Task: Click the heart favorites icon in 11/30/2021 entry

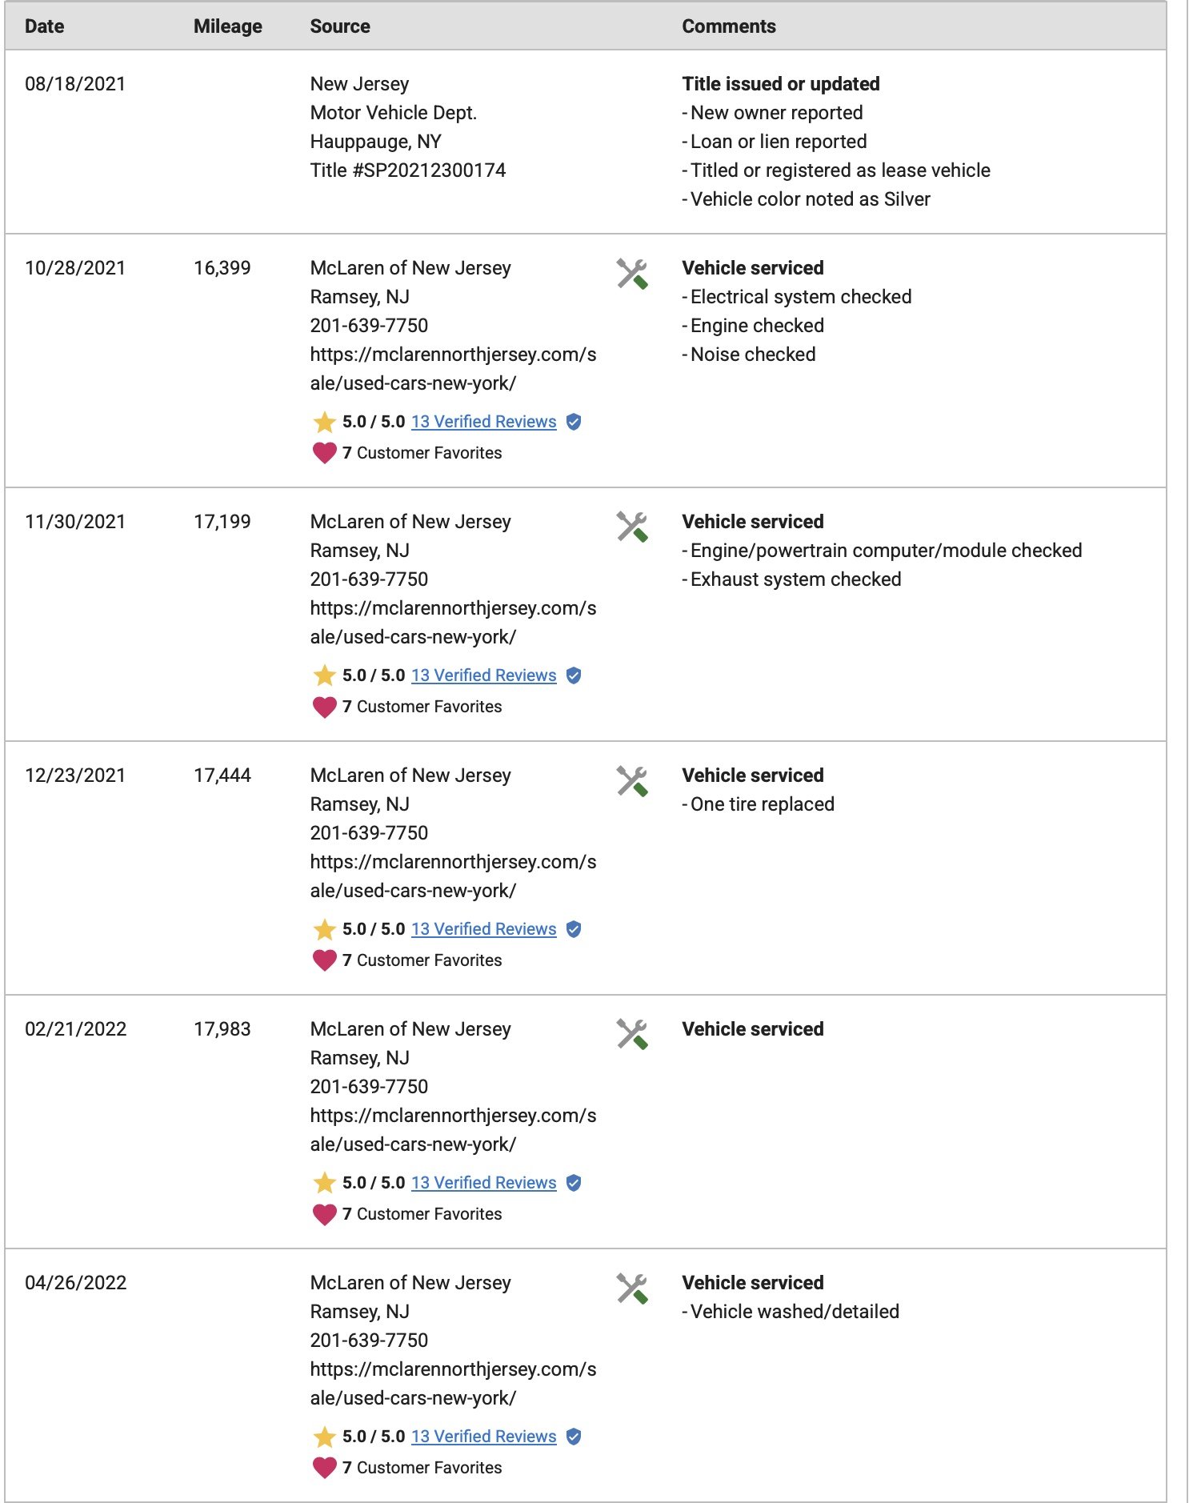Action: point(324,707)
